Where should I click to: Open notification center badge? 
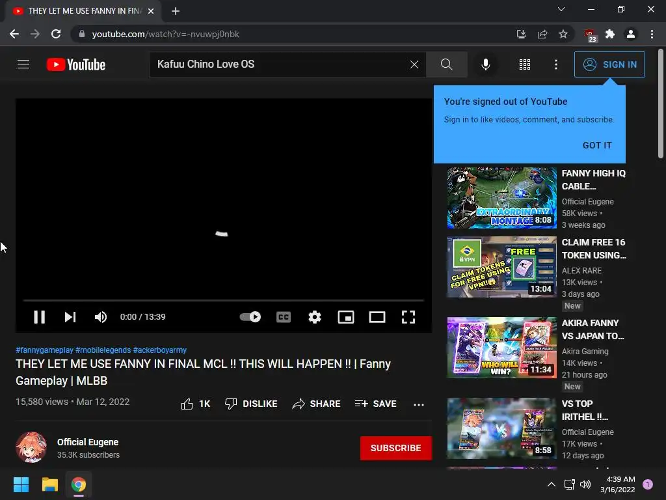[x=648, y=484]
